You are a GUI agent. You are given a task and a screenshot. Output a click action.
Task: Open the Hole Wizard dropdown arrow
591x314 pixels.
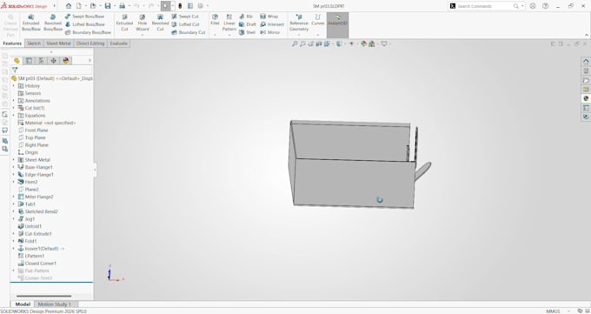(142, 35)
